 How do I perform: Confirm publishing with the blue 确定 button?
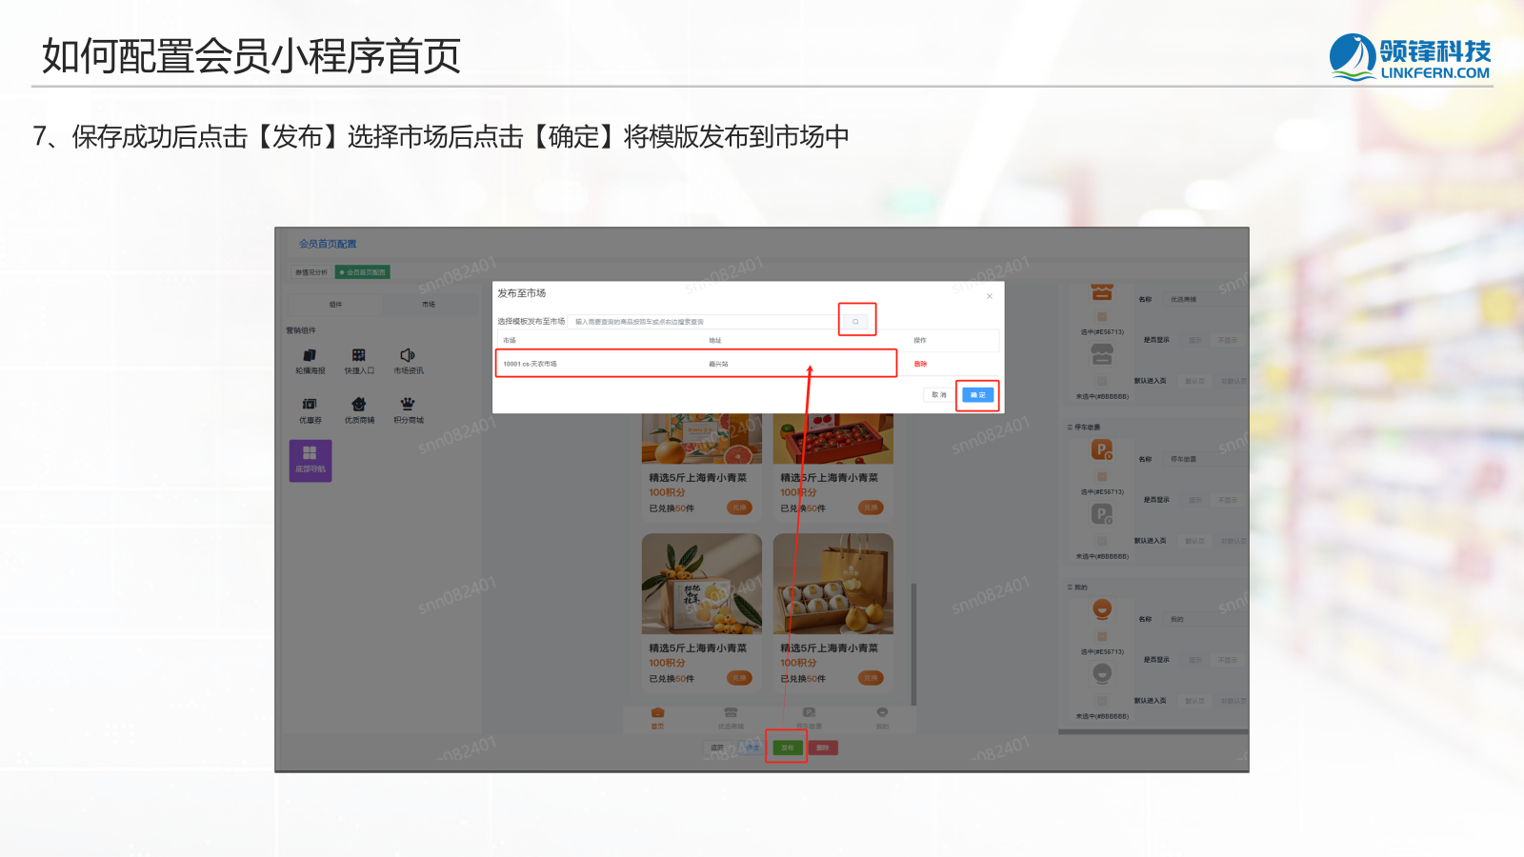click(x=977, y=395)
